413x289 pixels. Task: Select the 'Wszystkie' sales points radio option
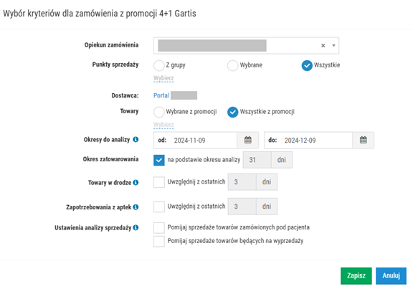[307, 65]
